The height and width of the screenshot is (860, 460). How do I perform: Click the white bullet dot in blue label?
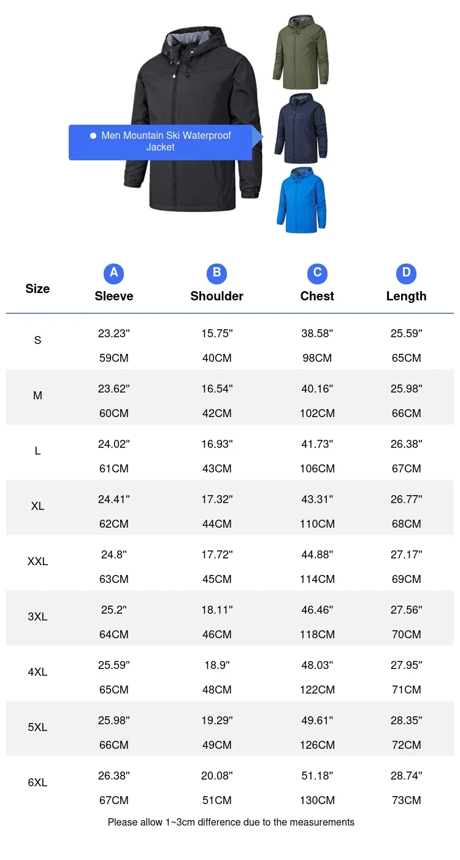pyautogui.click(x=93, y=136)
